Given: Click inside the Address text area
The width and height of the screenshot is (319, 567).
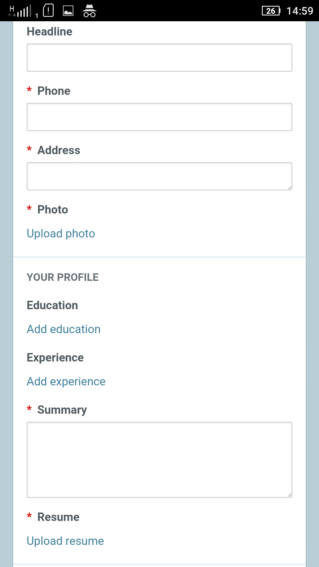Looking at the screenshot, I should (159, 176).
